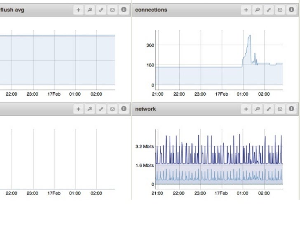The width and height of the screenshot is (300, 225).
Task: Email the flush avg chart
Action: (x=112, y=10)
